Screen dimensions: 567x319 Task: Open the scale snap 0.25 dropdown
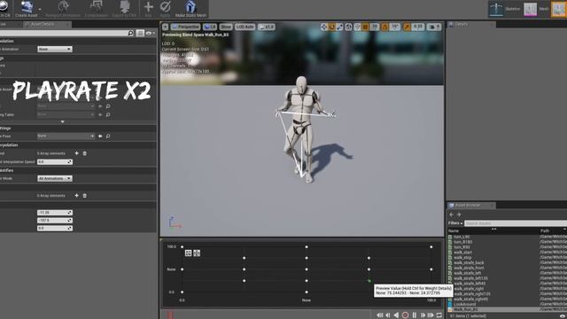tap(417, 27)
